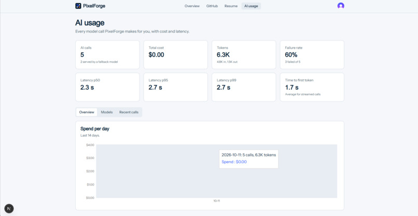Click the 1.7 s first token value
418x216 pixels.
[x=291, y=88]
